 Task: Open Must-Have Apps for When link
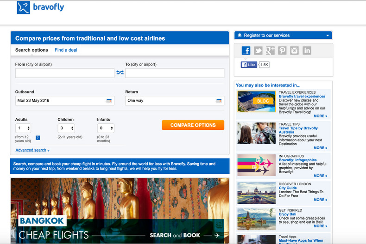(301, 240)
